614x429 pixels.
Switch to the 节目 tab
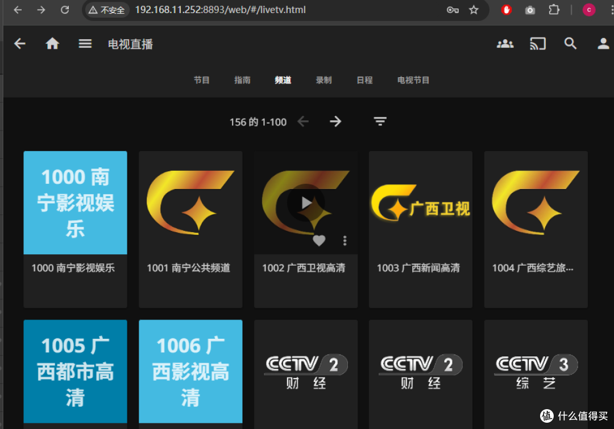click(x=202, y=80)
